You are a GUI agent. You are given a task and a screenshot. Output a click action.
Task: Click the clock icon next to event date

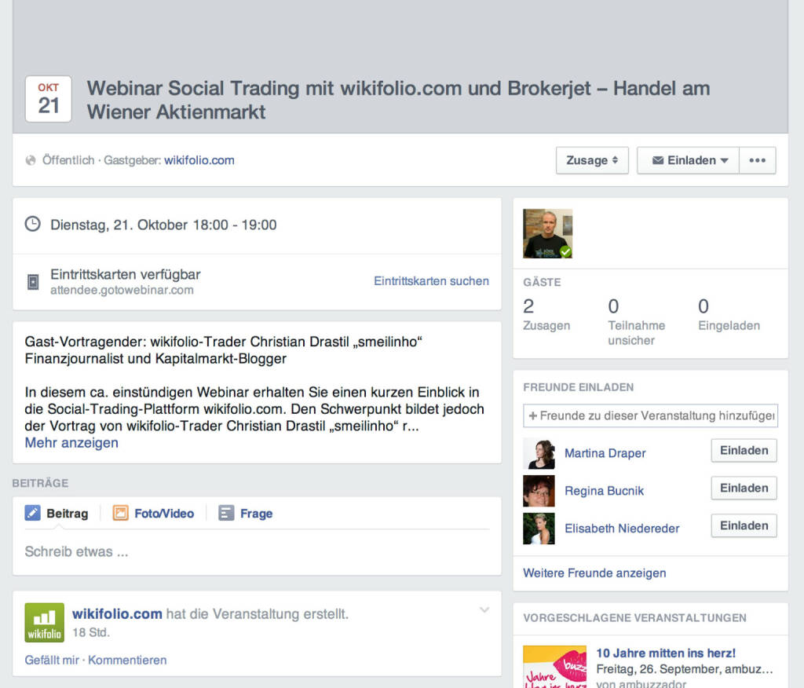click(x=33, y=225)
